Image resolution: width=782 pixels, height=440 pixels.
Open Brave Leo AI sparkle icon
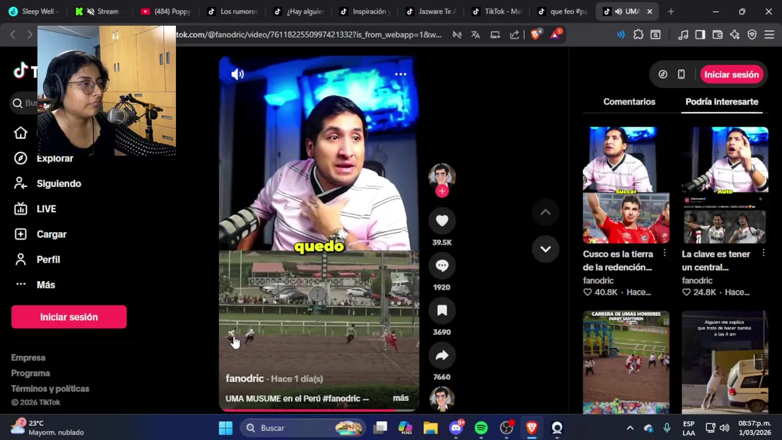point(735,35)
